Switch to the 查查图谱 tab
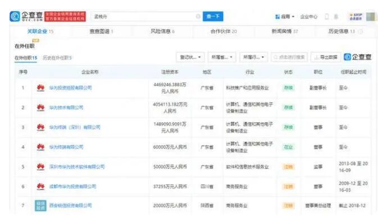Screen dimensions: 388x221 tap(101, 31)
